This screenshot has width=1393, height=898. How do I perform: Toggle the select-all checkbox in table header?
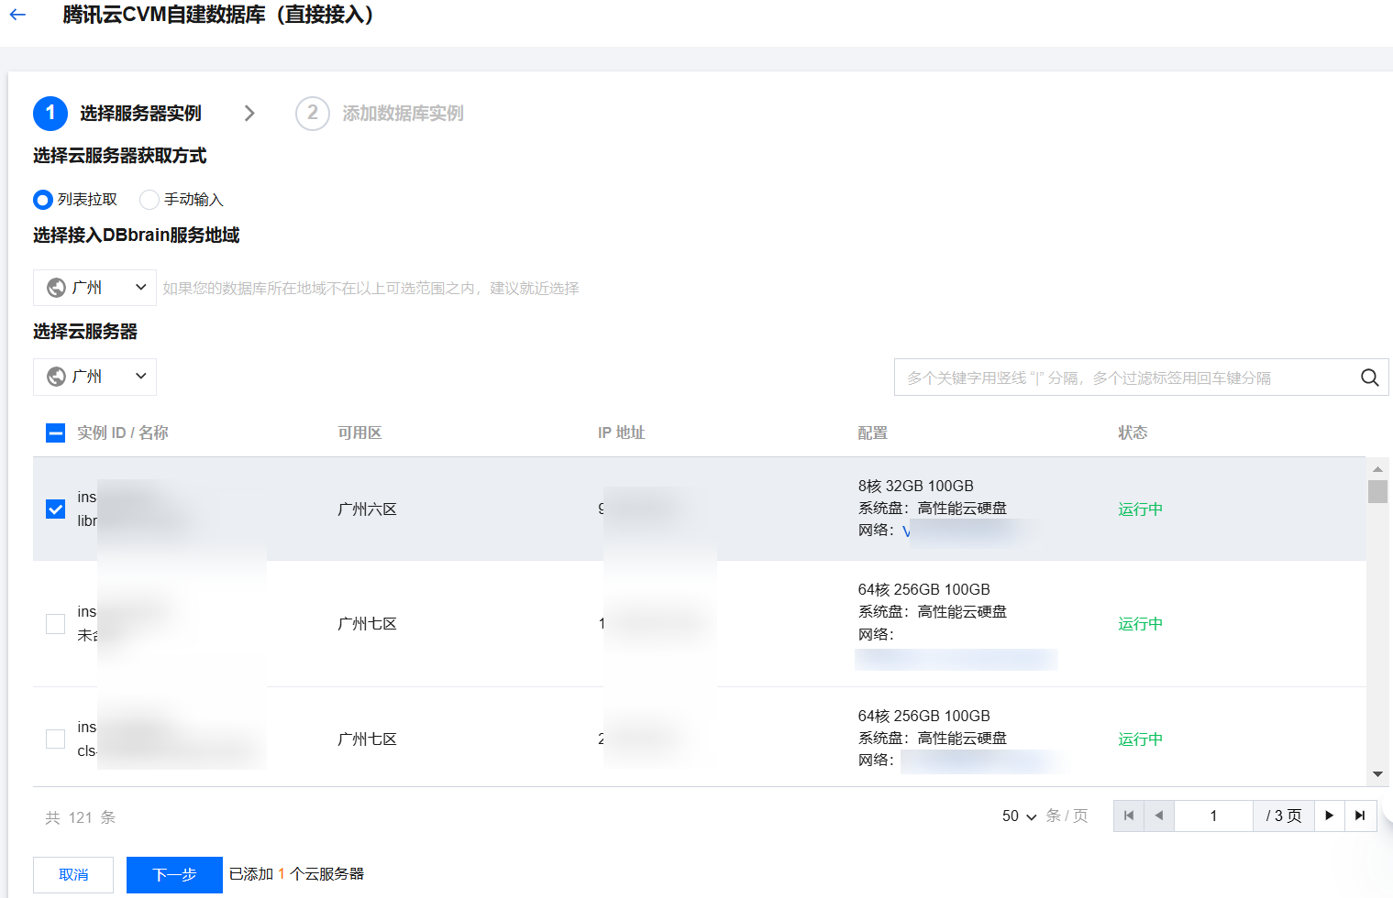point(56,433)
